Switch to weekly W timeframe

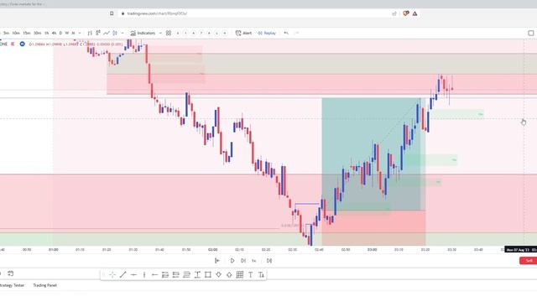pyautogui.click(x=67, y=34)
